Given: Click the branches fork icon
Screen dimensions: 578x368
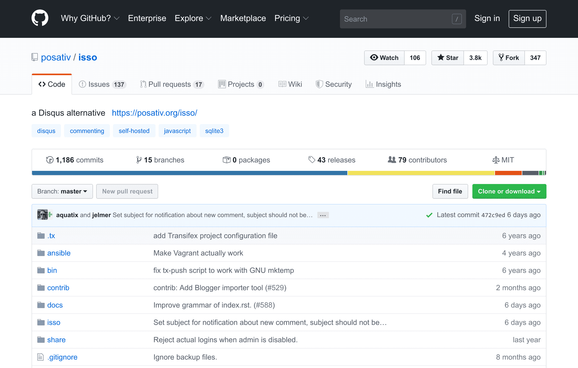Looking at the screenshot, I should [139, 160].
